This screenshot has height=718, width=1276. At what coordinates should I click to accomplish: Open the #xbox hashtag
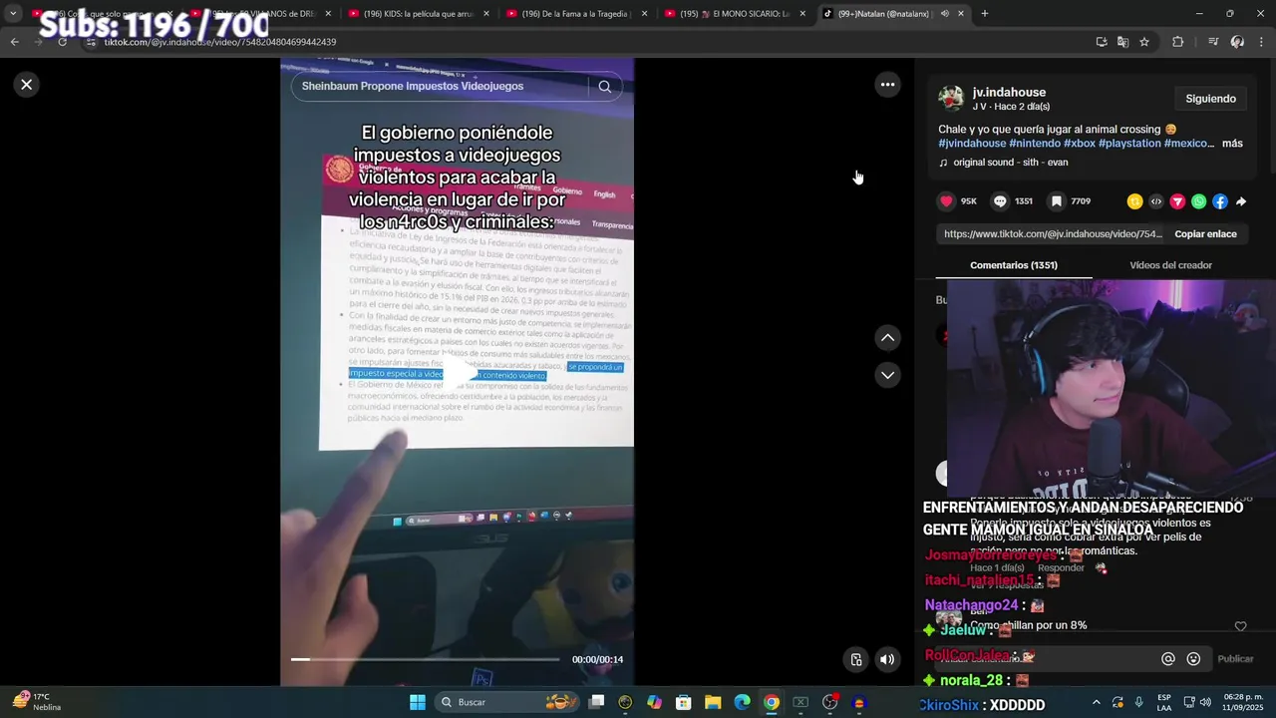click(x=1080, y=144)
